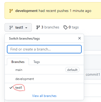This screenshot has width=101, height=102.
Task: Open the 3 branches link
Action: (48, 27)
